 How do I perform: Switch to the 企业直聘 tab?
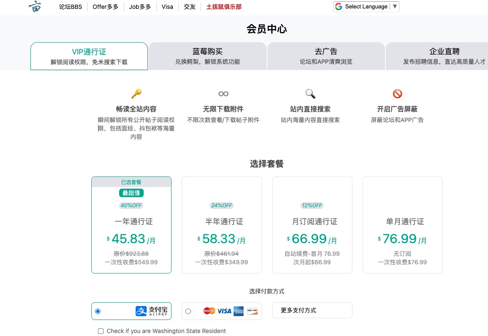437,56
